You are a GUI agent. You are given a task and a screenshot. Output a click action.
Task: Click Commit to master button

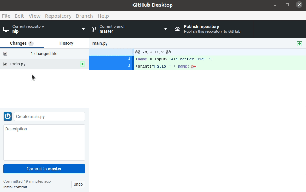[x=44, y=169]
